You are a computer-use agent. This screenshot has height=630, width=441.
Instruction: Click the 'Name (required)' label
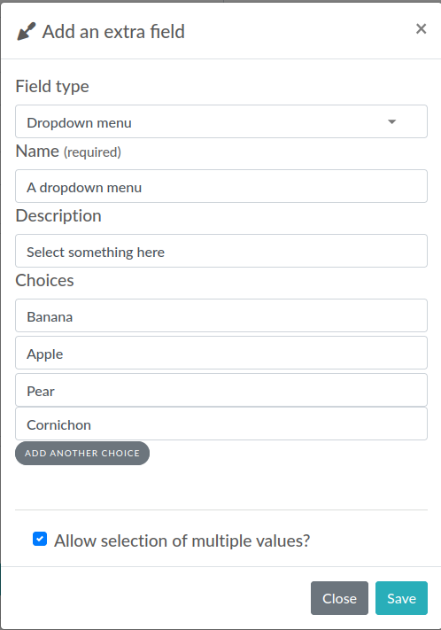(x=68, y=152)
